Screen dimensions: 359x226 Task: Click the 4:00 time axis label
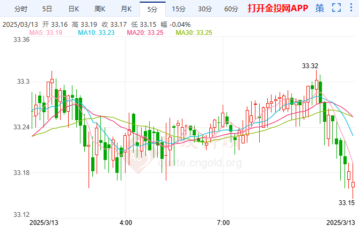point(126,222)
